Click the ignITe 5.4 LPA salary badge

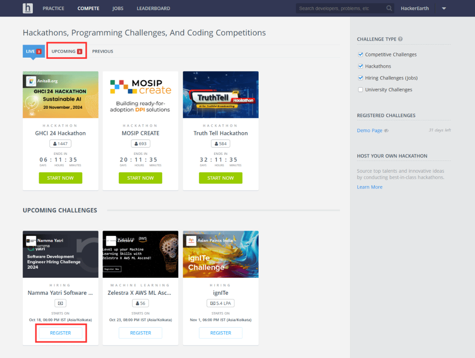220,303
